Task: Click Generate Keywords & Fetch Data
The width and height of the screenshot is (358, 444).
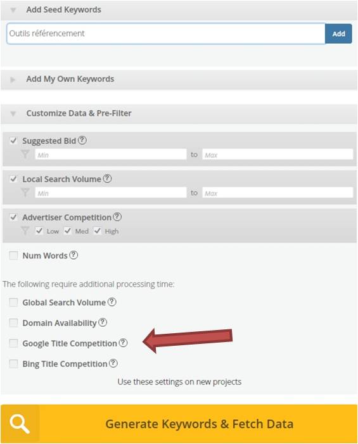Action: 179,424
